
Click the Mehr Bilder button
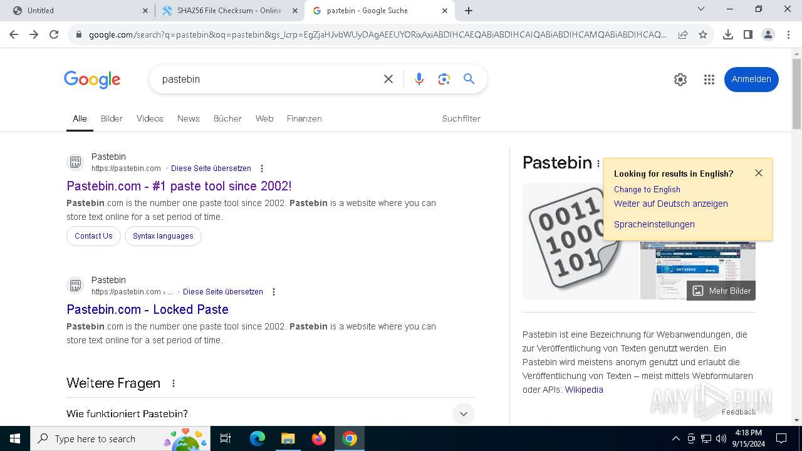click(x=721, y=291)
